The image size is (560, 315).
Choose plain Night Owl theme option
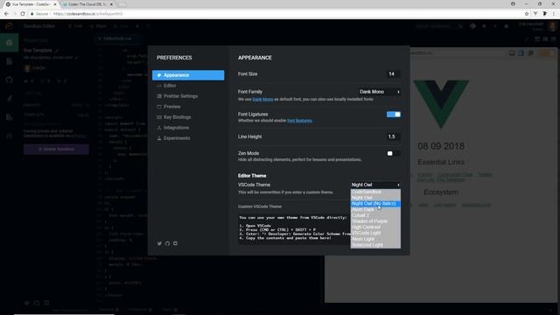click(x=375, y=198)
